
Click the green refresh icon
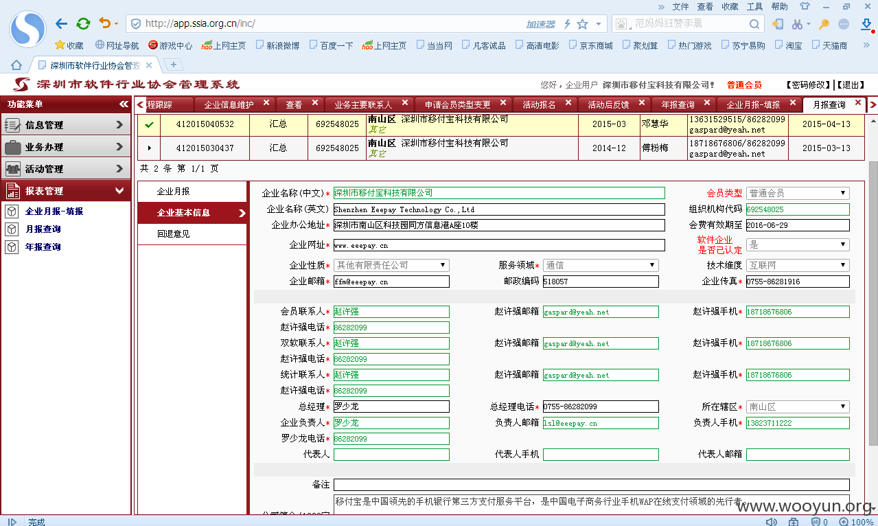click(83, 24)
